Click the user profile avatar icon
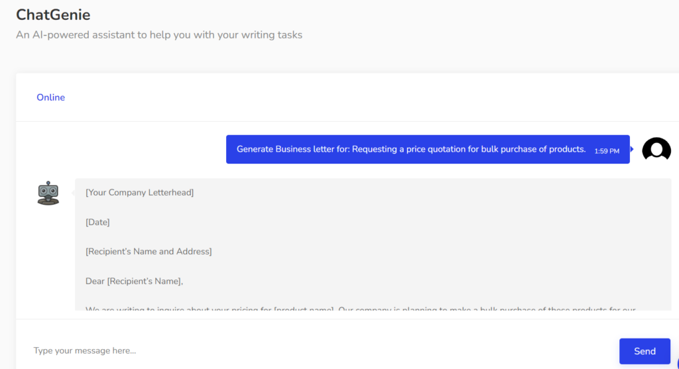 (x=656, y=150)
